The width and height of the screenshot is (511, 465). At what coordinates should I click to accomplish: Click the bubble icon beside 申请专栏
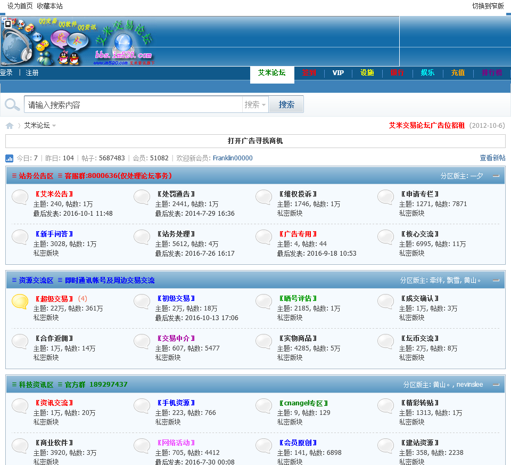coord(385,197)
